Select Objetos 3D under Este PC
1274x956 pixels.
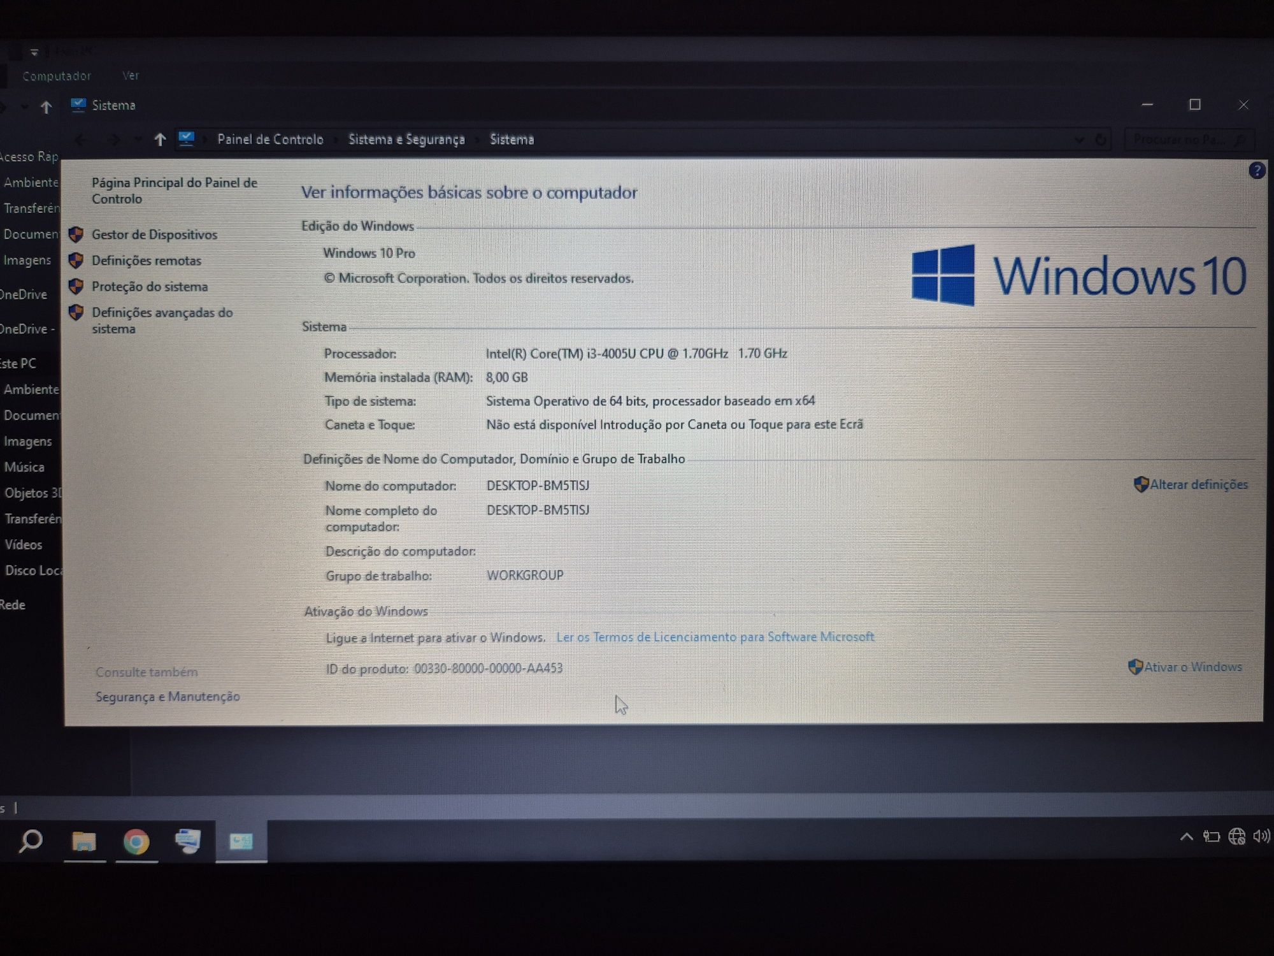33,493
